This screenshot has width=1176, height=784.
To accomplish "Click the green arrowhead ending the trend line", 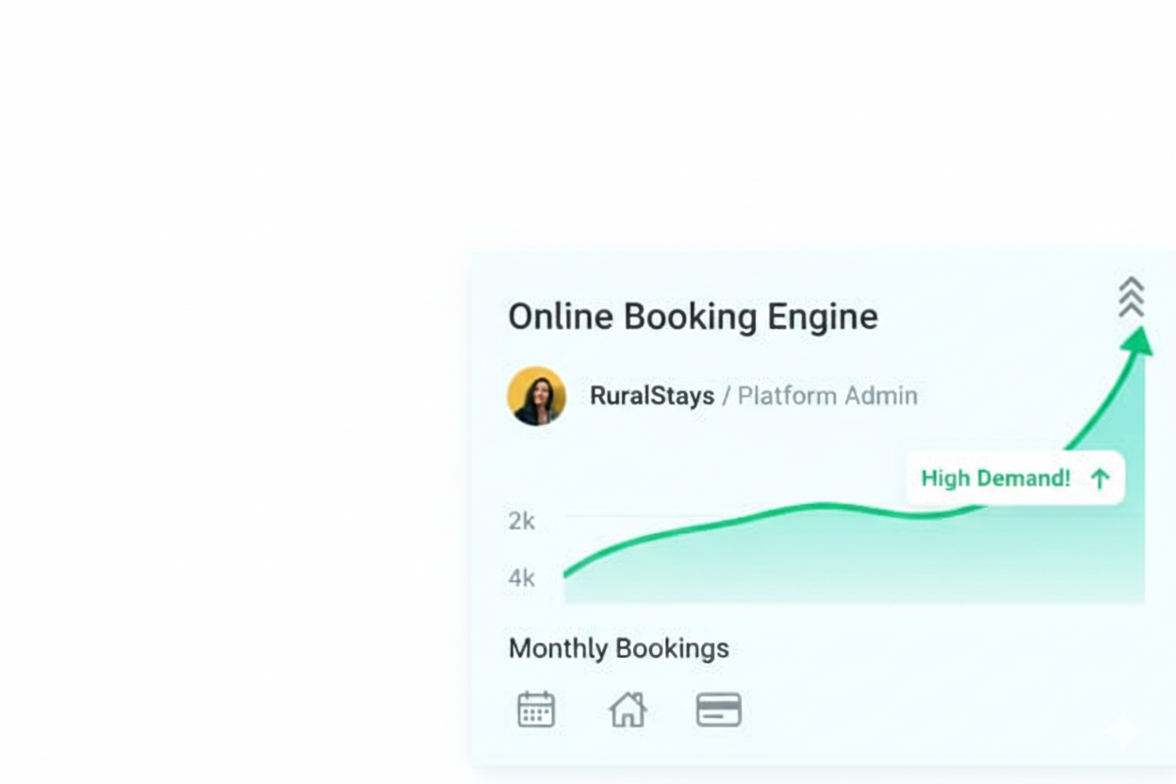I will click(1139, 340).
